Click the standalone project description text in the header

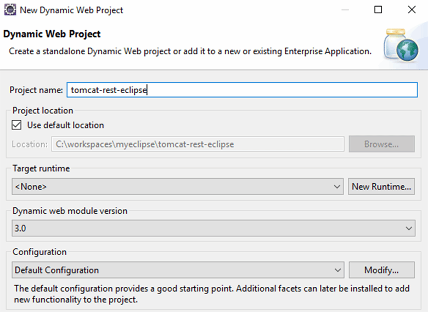[x=190, y=52]
